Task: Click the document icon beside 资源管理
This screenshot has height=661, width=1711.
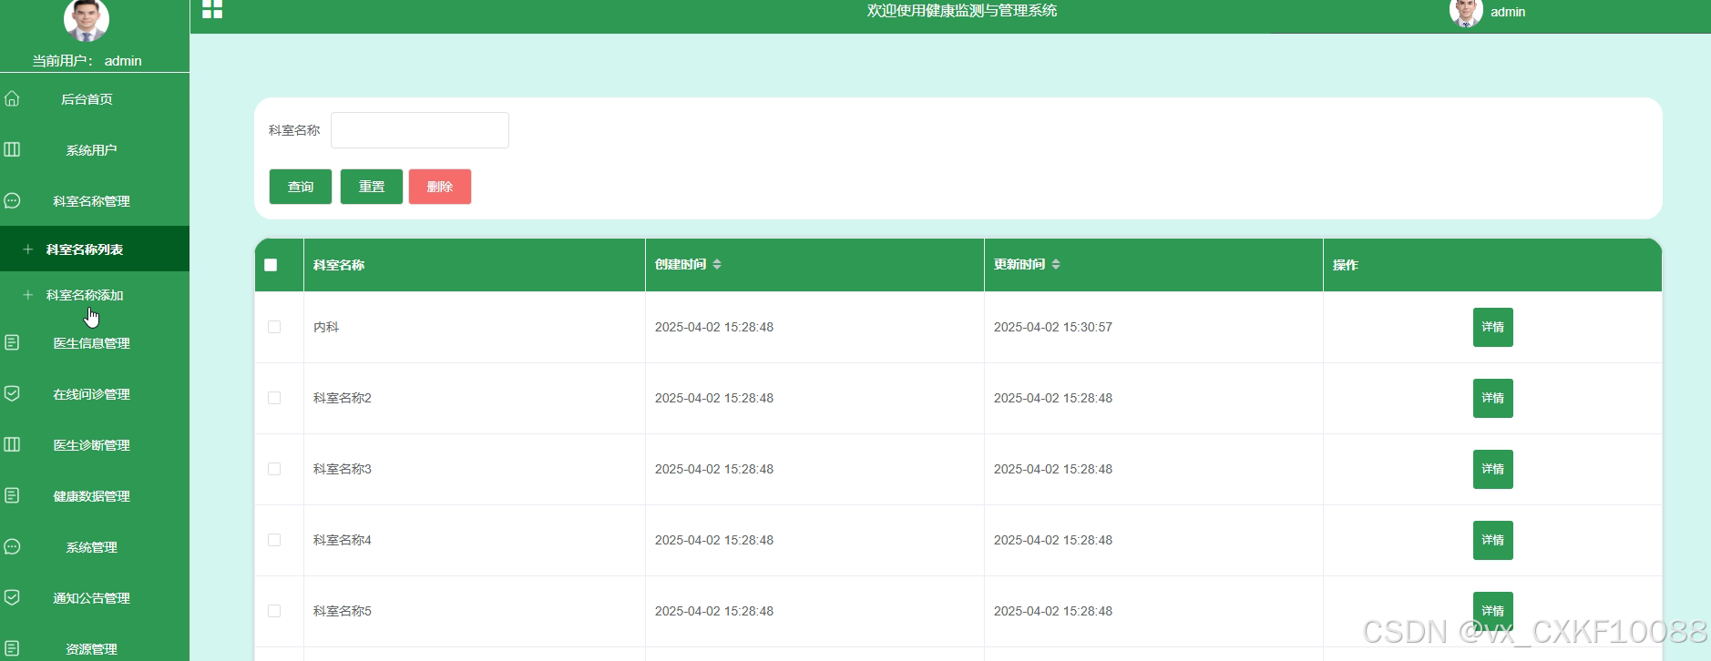Action: pos(12,648)
